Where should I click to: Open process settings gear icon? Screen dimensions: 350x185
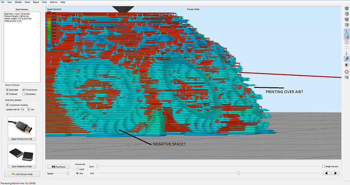click(x=346, y=72)
